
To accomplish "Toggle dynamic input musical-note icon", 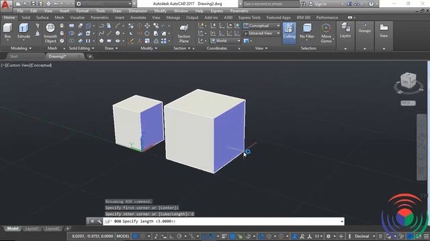I will coord(156,236).
